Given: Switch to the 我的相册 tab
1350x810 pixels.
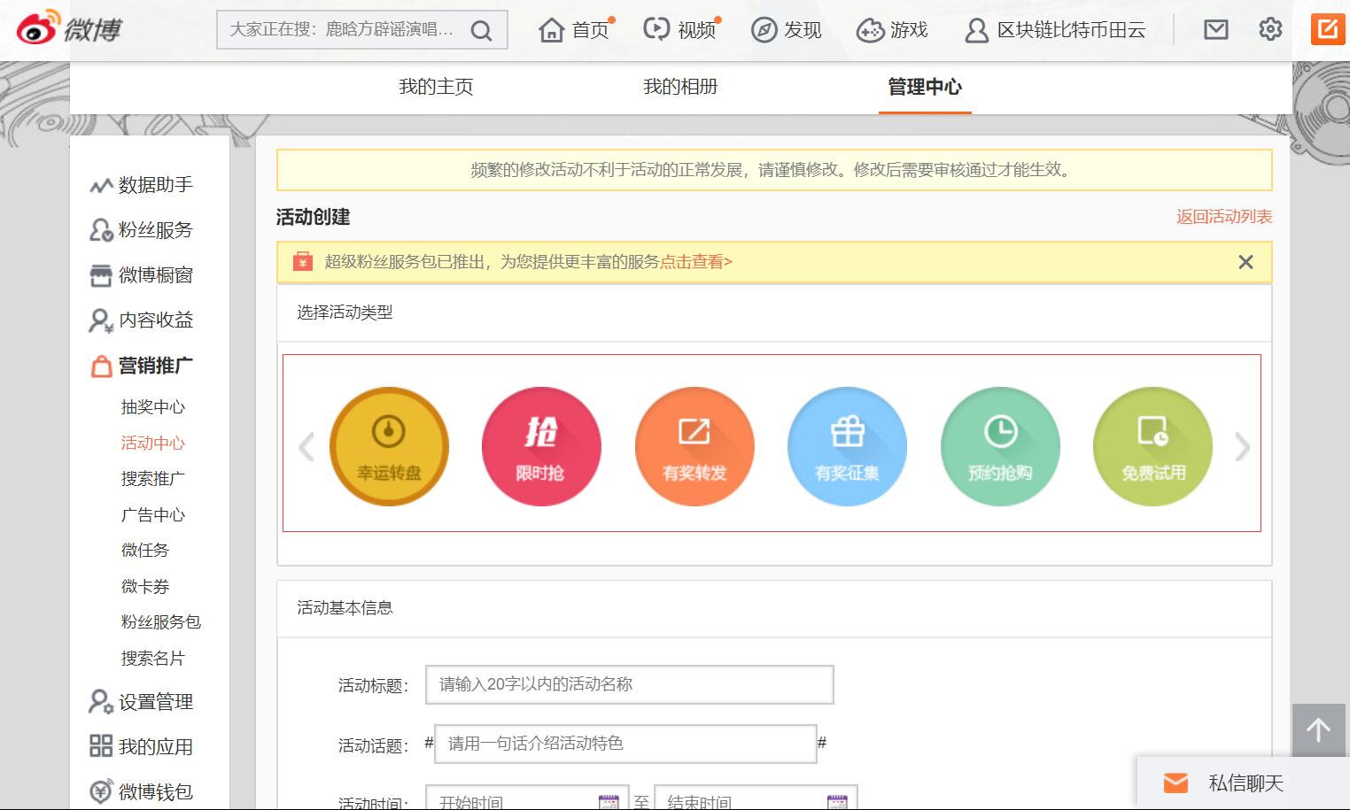Looking at the screenshot, I should (x=680, y=87).
